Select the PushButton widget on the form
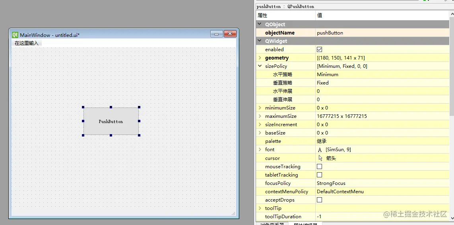 (x=111, y=121)
